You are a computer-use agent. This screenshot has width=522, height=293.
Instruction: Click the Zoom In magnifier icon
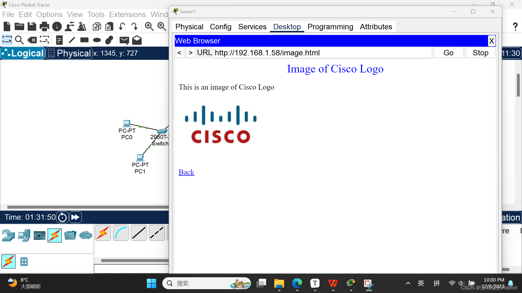point(149,26)
